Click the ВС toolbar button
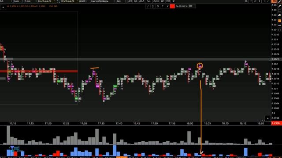 pos(246,1)
